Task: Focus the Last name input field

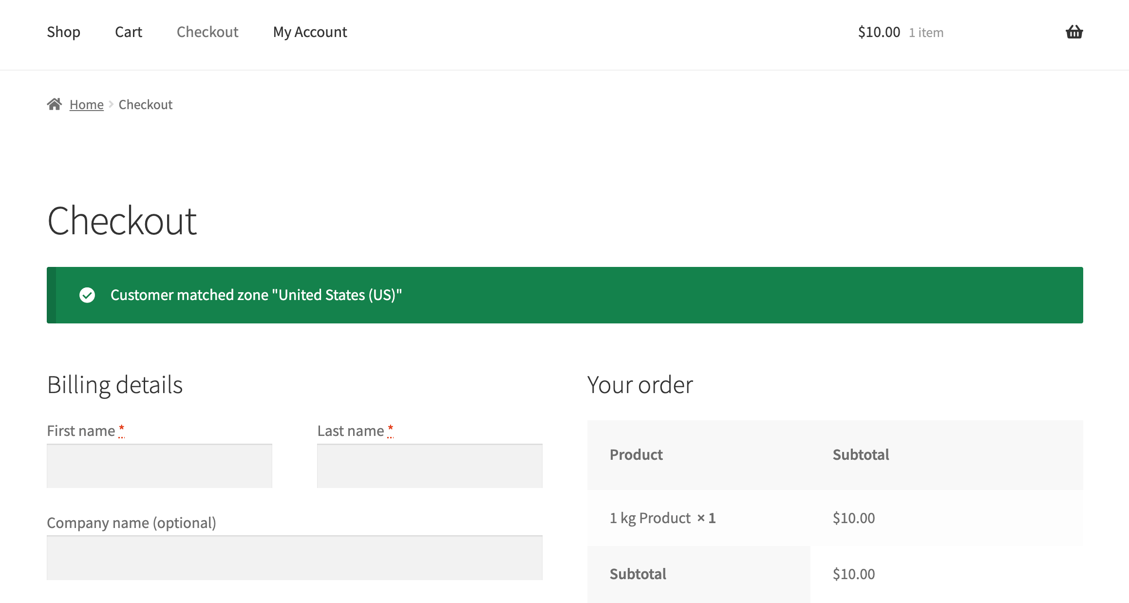Action: pyautogui.click(x=429, y=466)
